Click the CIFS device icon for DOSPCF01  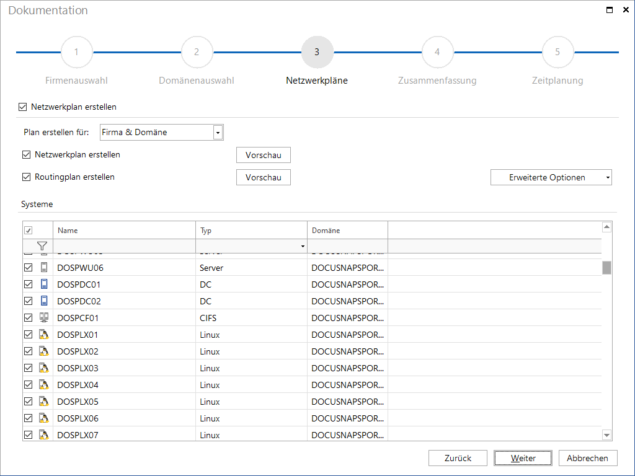coord(44,318)
